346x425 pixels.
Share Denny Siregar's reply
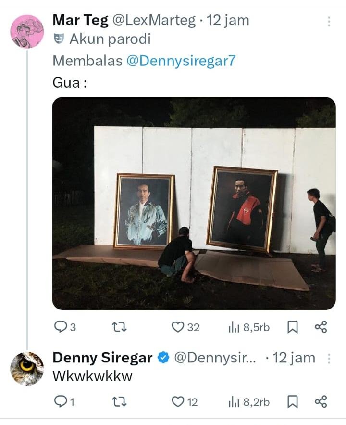tap(321, 401)
